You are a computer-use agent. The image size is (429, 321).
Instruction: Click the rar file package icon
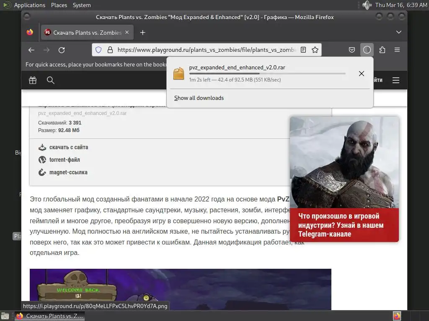(178, 74)
